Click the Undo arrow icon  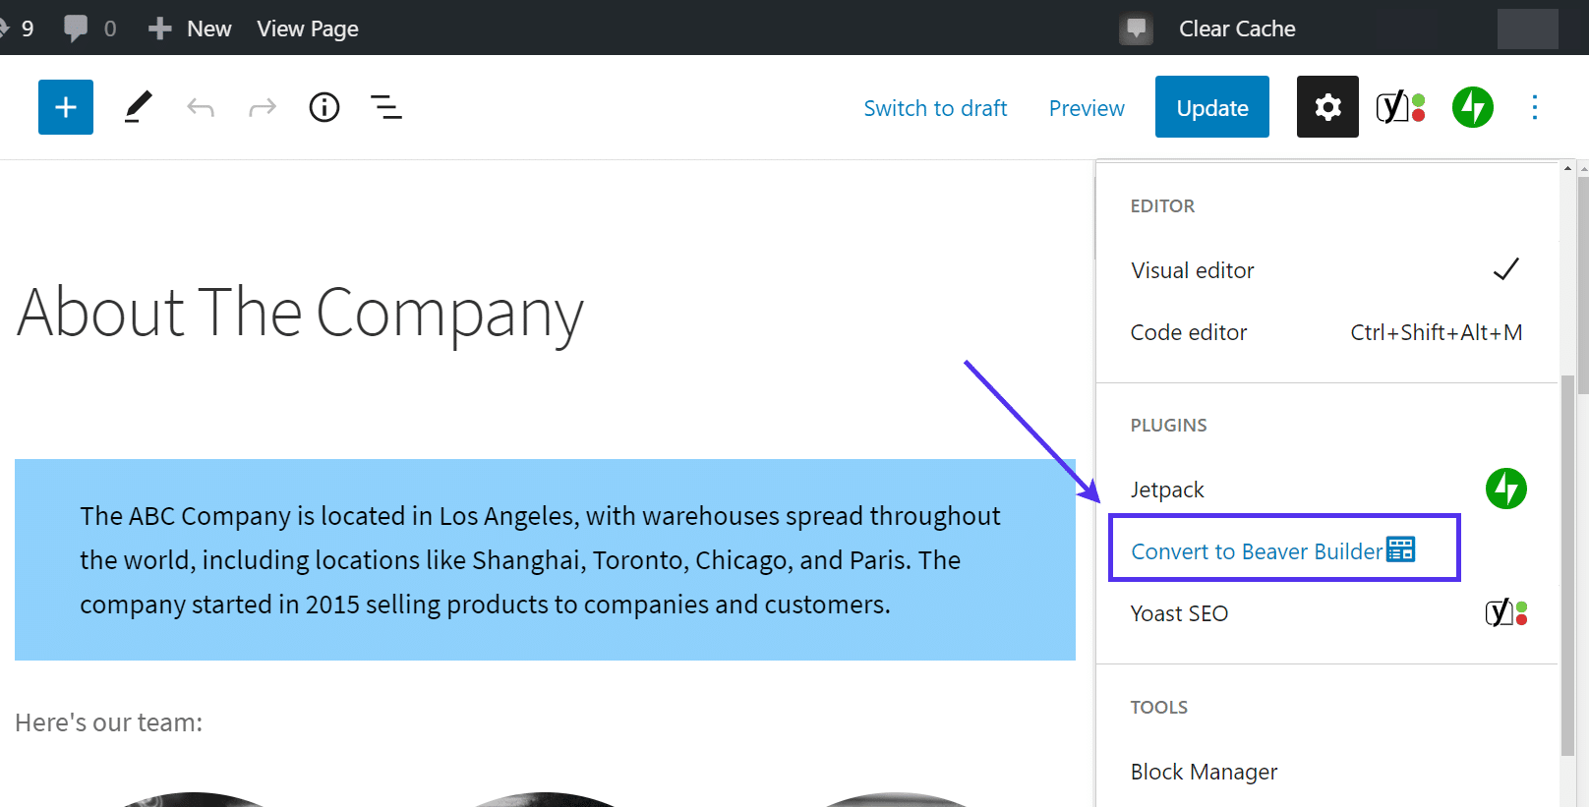pos(201,107)
